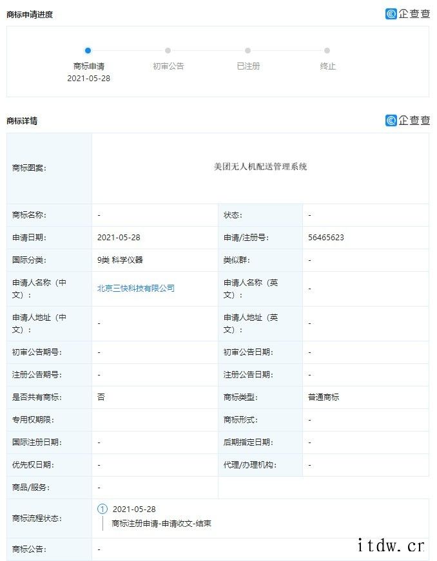Image resolution: width=437 pixels, height=561 pixels.
Task: Click the 类似群 field label
Action: pos(237,260)
